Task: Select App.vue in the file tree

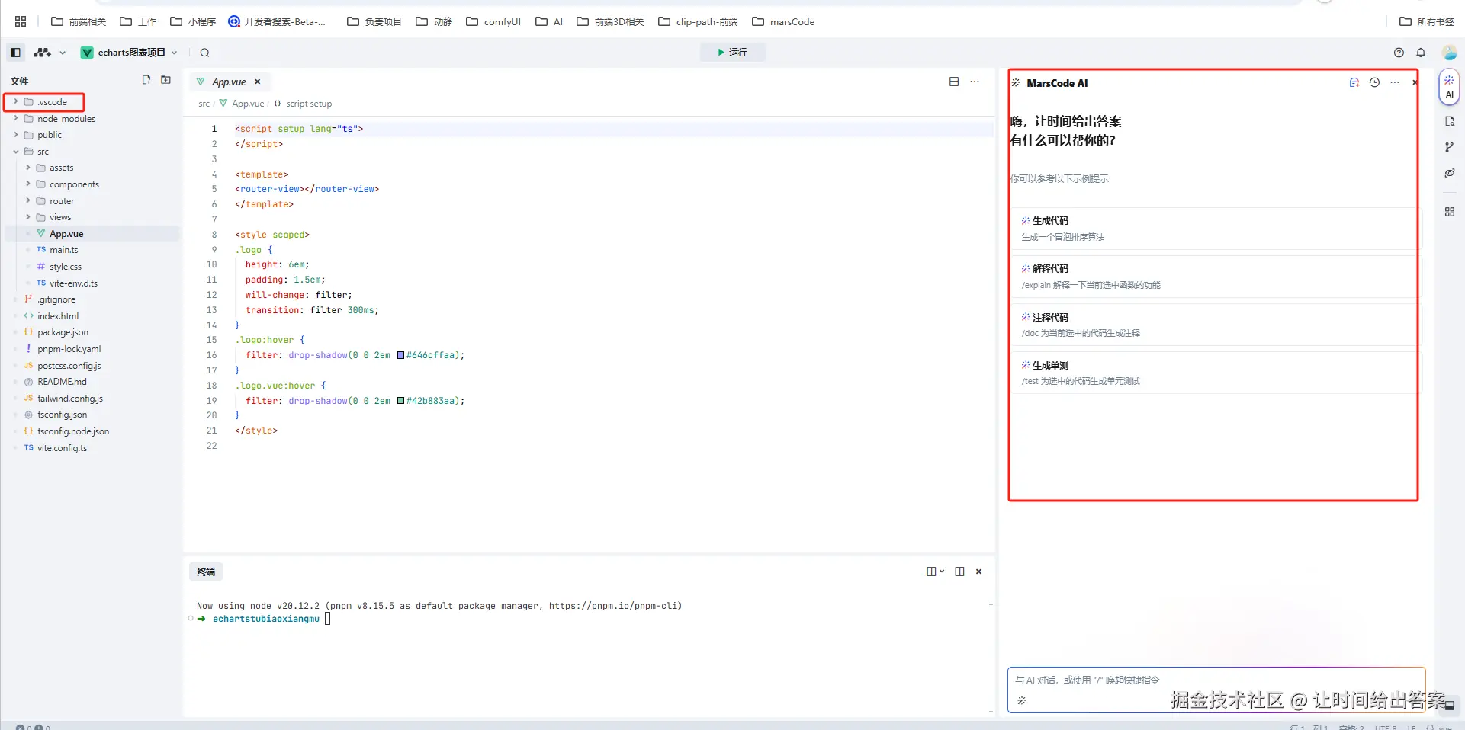Action: click(92, 234)
